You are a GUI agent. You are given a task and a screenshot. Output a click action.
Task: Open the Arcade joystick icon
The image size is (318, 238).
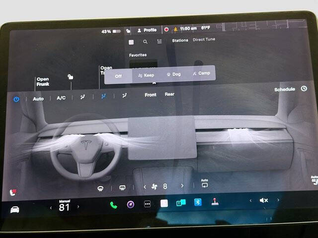[215, 202]
